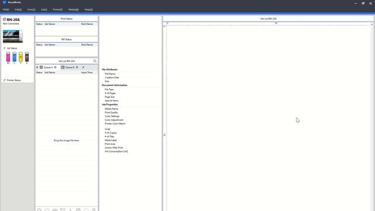Screen dimensions: 375x211
Task: Sort RIP Status by Nick Name column
Action: click(x=87, y=45)
